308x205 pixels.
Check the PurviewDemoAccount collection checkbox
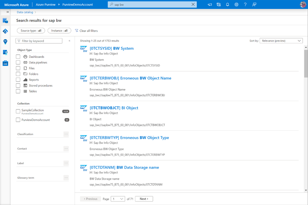(x=18, y=120)
